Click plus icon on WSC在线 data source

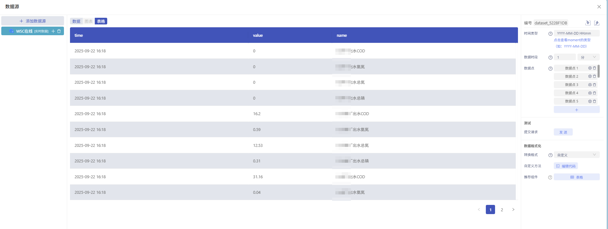point(53,31)
